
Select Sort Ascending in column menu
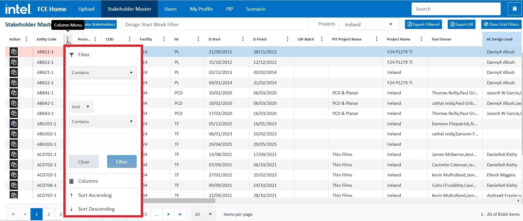tap(95, 195)
